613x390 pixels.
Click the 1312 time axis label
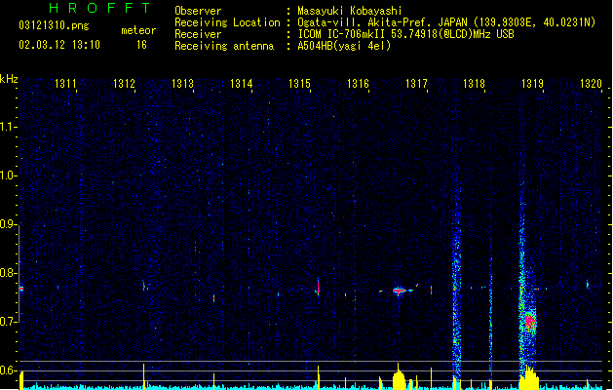(x=124, y=83)
